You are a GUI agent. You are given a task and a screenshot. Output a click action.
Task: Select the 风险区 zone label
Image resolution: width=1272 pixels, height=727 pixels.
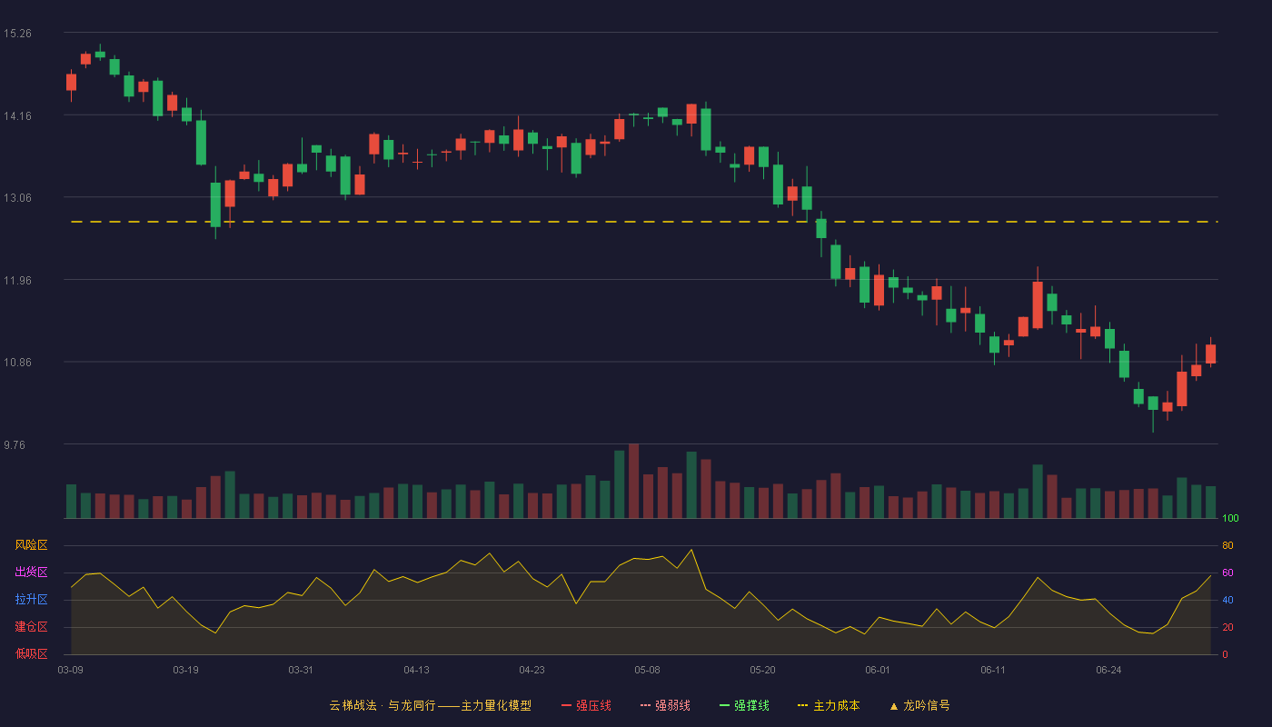pos(31,545)
